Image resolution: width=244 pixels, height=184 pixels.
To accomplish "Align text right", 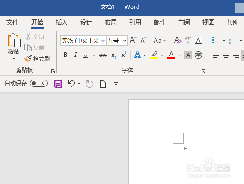I will (236, 55).
